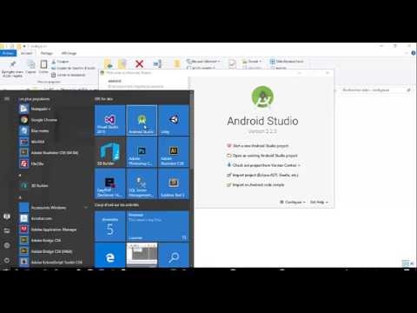Click the Explorer search field

(x=376, y=90)
